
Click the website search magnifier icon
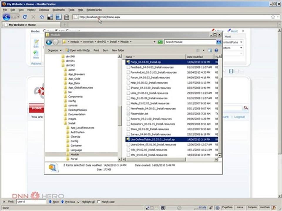coord(246,108)
